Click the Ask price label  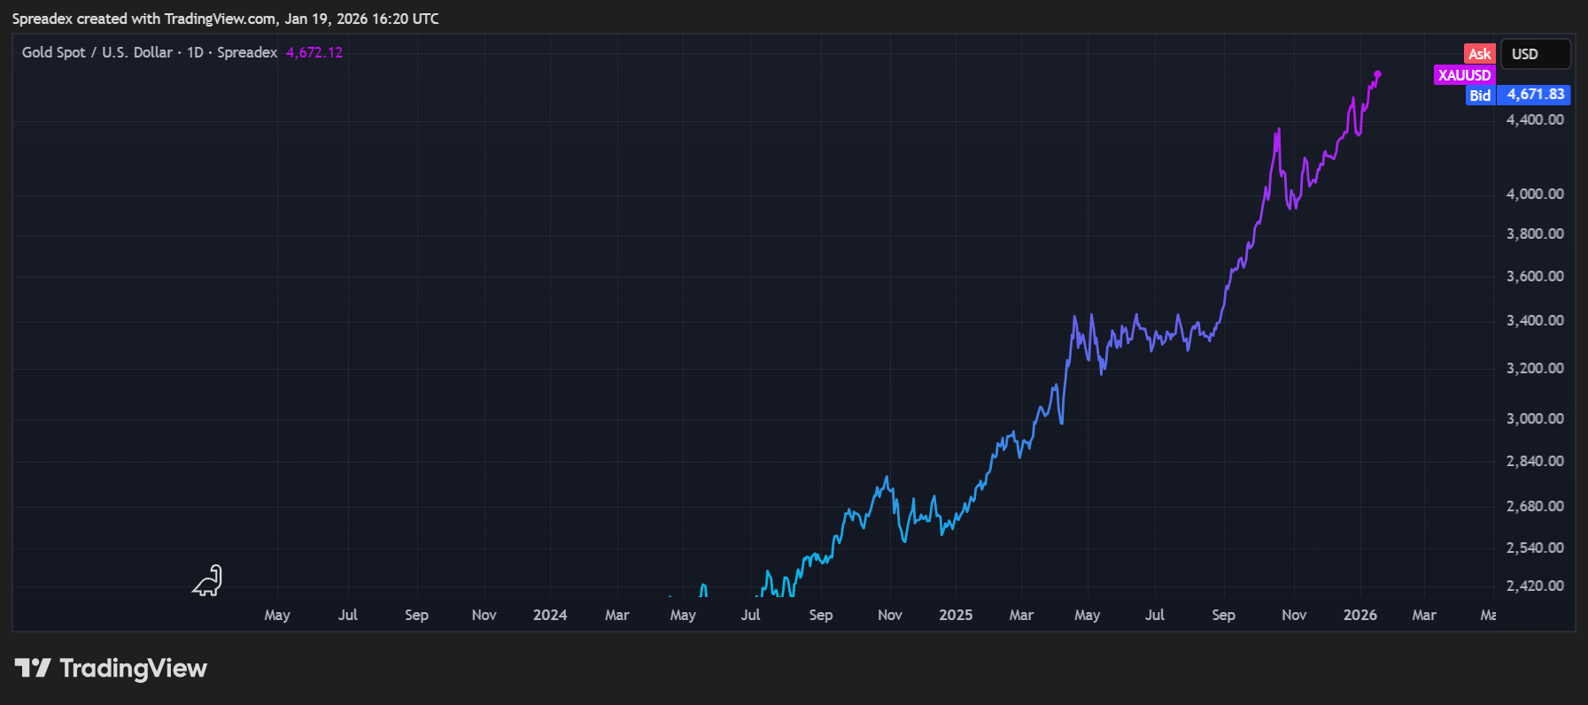1479,54
